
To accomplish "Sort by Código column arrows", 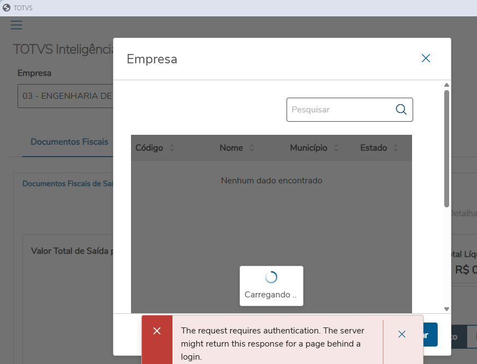I will click(172, 148).
